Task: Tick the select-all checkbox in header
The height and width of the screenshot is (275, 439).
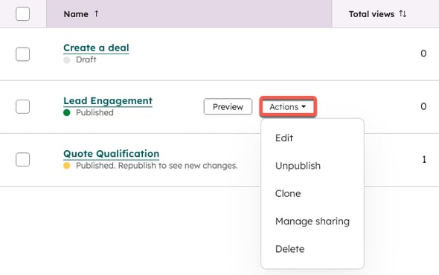Action: coord(22,13)
